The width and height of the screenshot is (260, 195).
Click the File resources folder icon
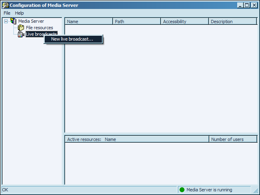click(x=21, y=28)
